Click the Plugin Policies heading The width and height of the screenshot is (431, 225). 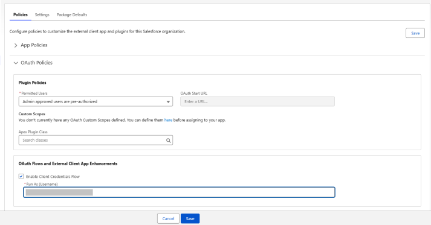33,83
